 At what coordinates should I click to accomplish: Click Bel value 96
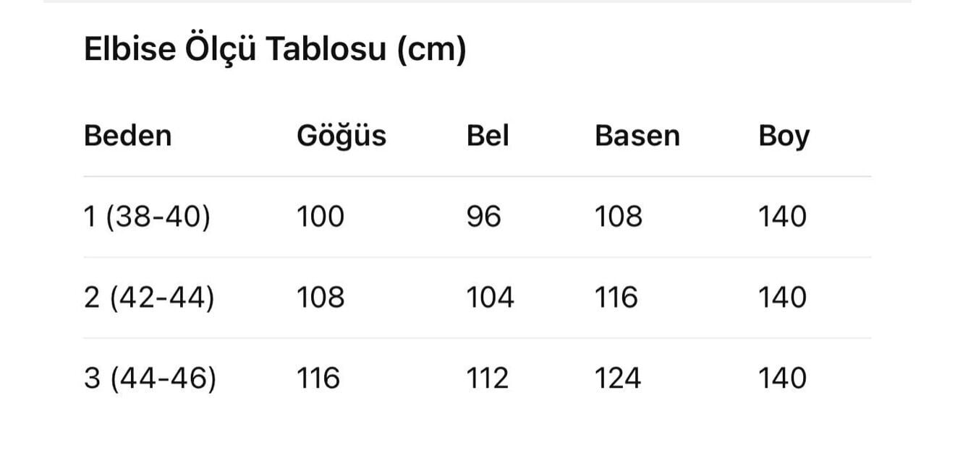(x=483, y=217)
